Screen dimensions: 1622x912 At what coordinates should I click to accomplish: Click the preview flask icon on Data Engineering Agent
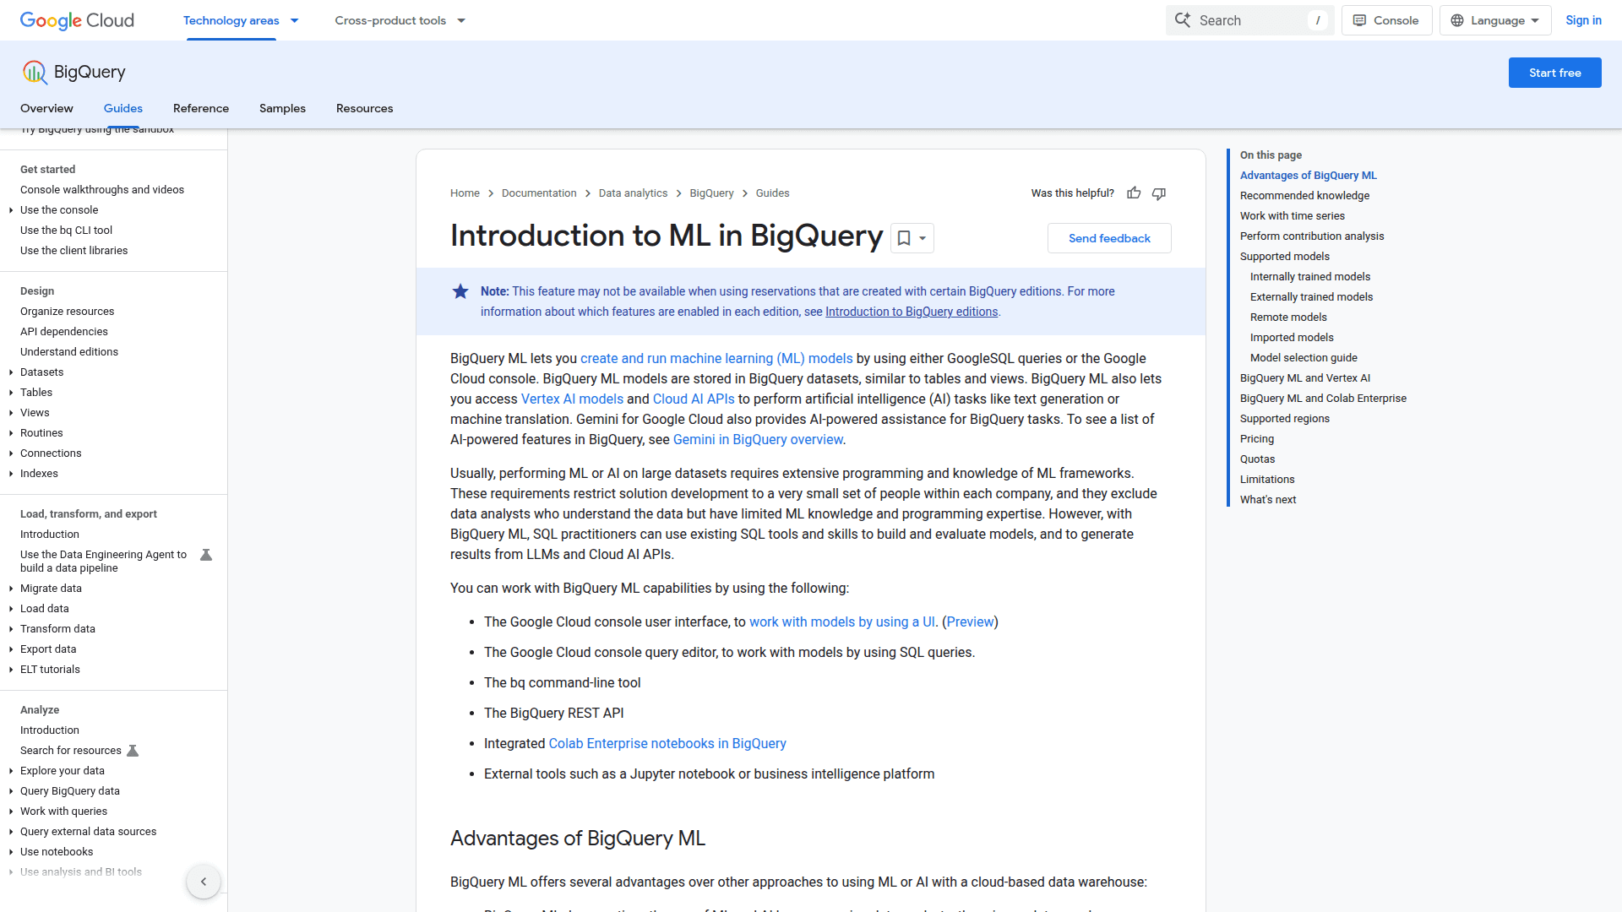click(x=205, y=555)
